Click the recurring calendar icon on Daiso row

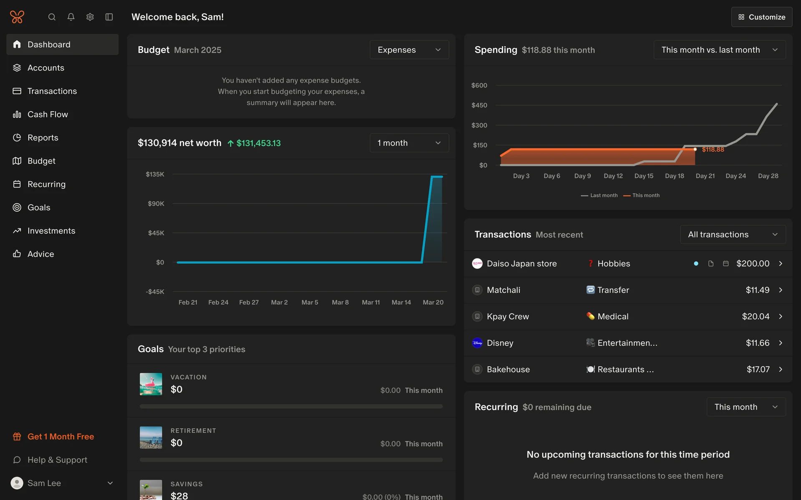(x=726, y=264)
